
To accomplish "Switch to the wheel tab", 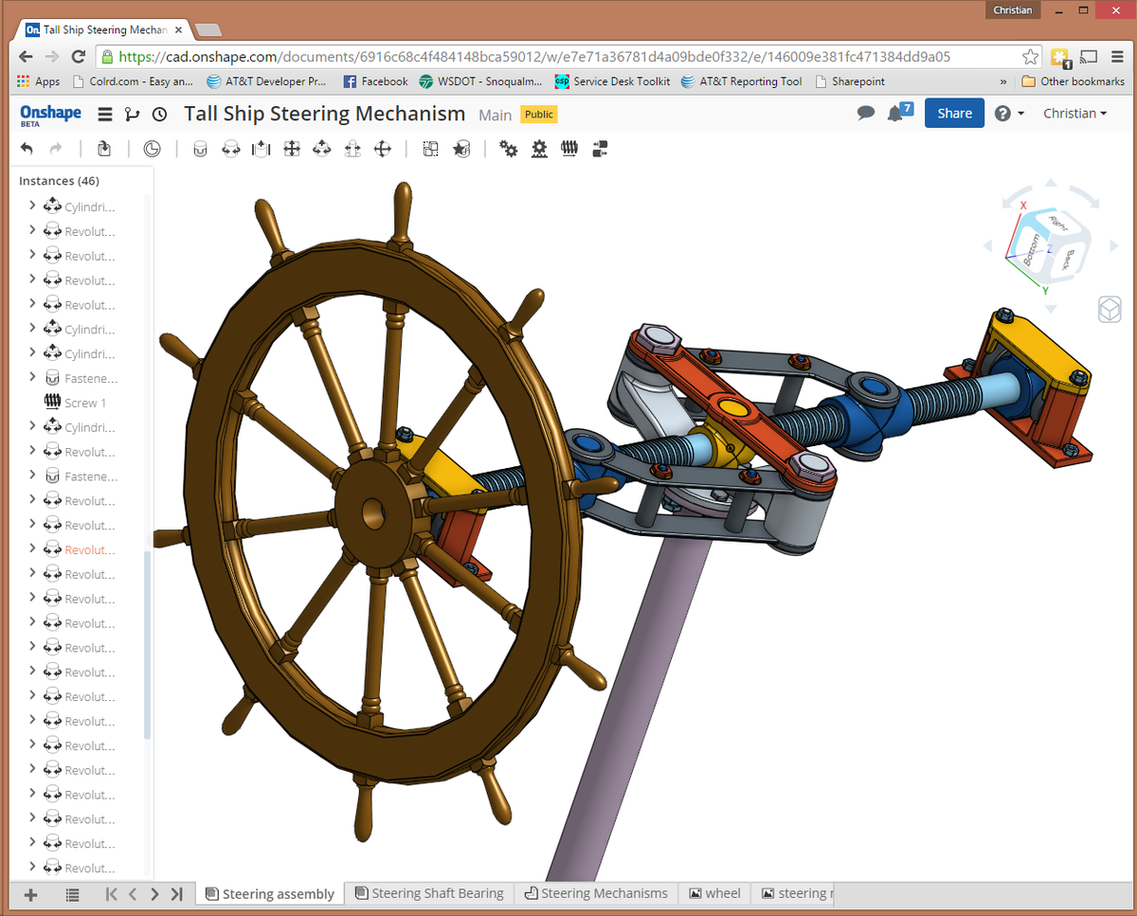I will click(x=715, y=893).
